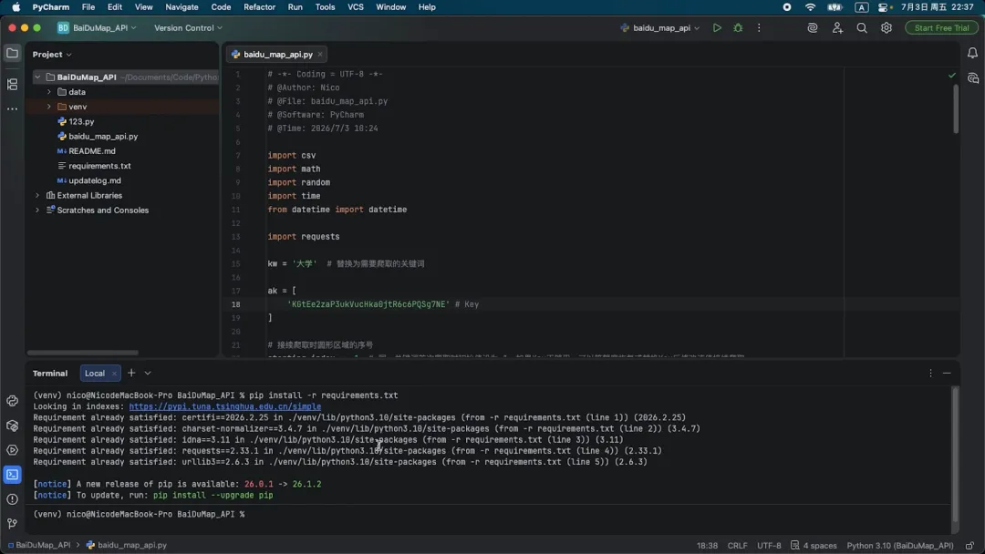The height and width of the screenshot is (554, 985).
Task: Open terminal panel options menu
Action: point(930,373)
